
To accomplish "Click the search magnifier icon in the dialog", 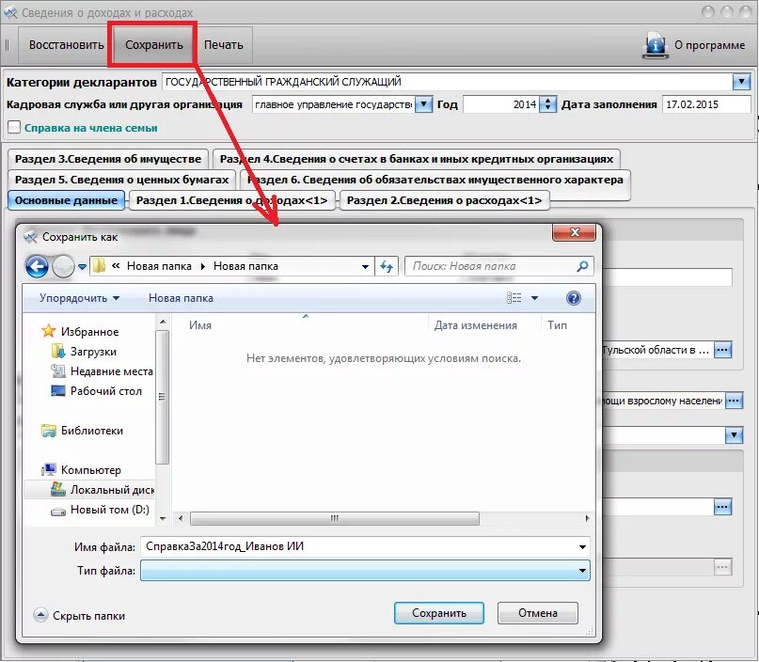I will [583, 266].
